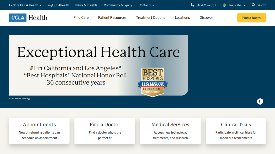This screenshot has height=154, width=275.
Task: Open the Treatment Options menu
Action: click(151, 18)
